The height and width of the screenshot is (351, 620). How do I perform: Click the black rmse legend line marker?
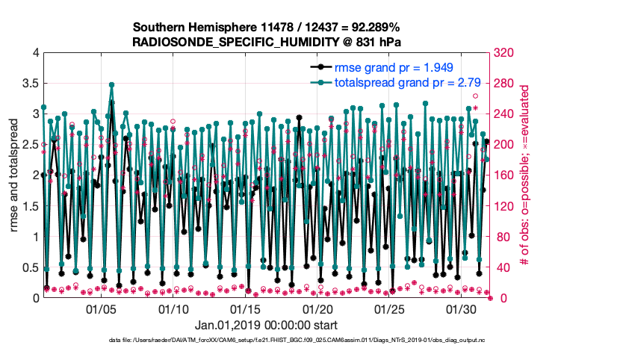click(320, 66)
